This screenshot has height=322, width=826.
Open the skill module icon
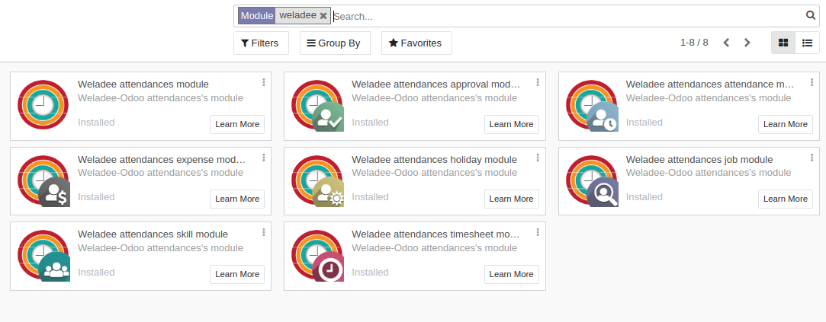pyautogui.click(x=43, y=256)
